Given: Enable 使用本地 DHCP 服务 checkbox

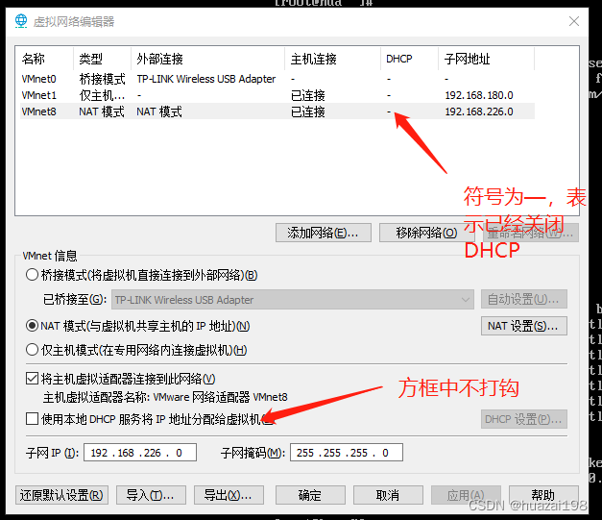Looking at the screenshot, I should pos(32,419).
